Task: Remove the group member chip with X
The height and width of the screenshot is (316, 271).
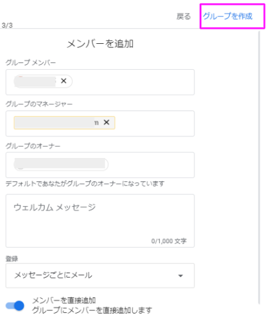Action: click(x=64, y=81)
